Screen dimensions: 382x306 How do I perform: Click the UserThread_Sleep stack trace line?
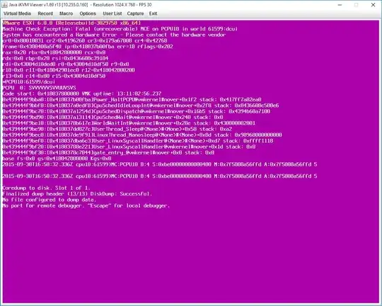click(x=117, y=129)
